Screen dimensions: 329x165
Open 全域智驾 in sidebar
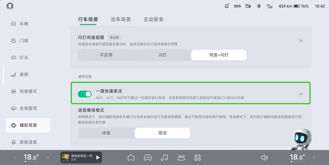[x=28, y=108]
